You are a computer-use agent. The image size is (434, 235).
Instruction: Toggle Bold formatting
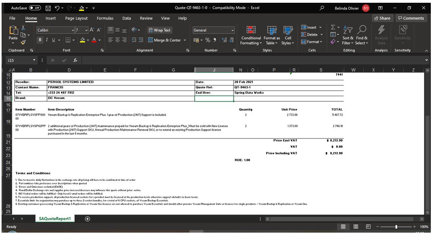pos(40,40)
